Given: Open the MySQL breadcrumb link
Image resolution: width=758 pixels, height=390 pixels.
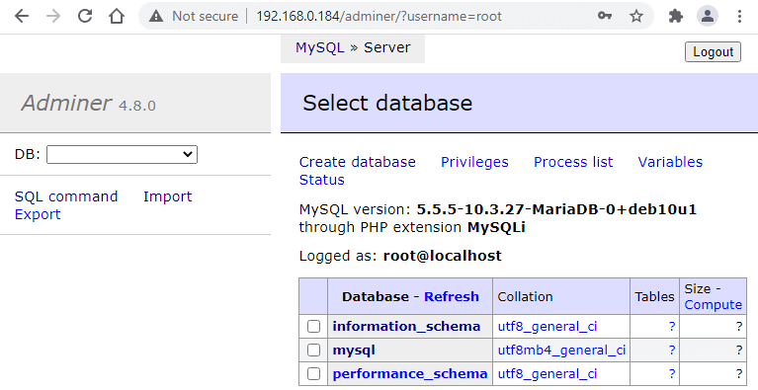Looking at the screenshot, I should click(320, 47).
